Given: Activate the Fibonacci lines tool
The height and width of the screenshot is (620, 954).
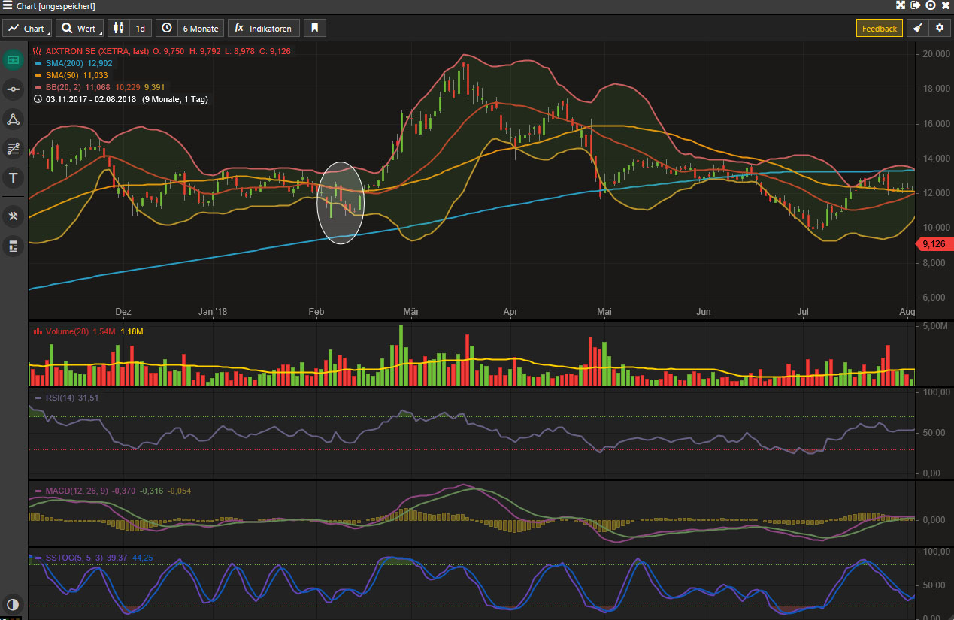Looking at the screenshot, I should click(13, 148).
